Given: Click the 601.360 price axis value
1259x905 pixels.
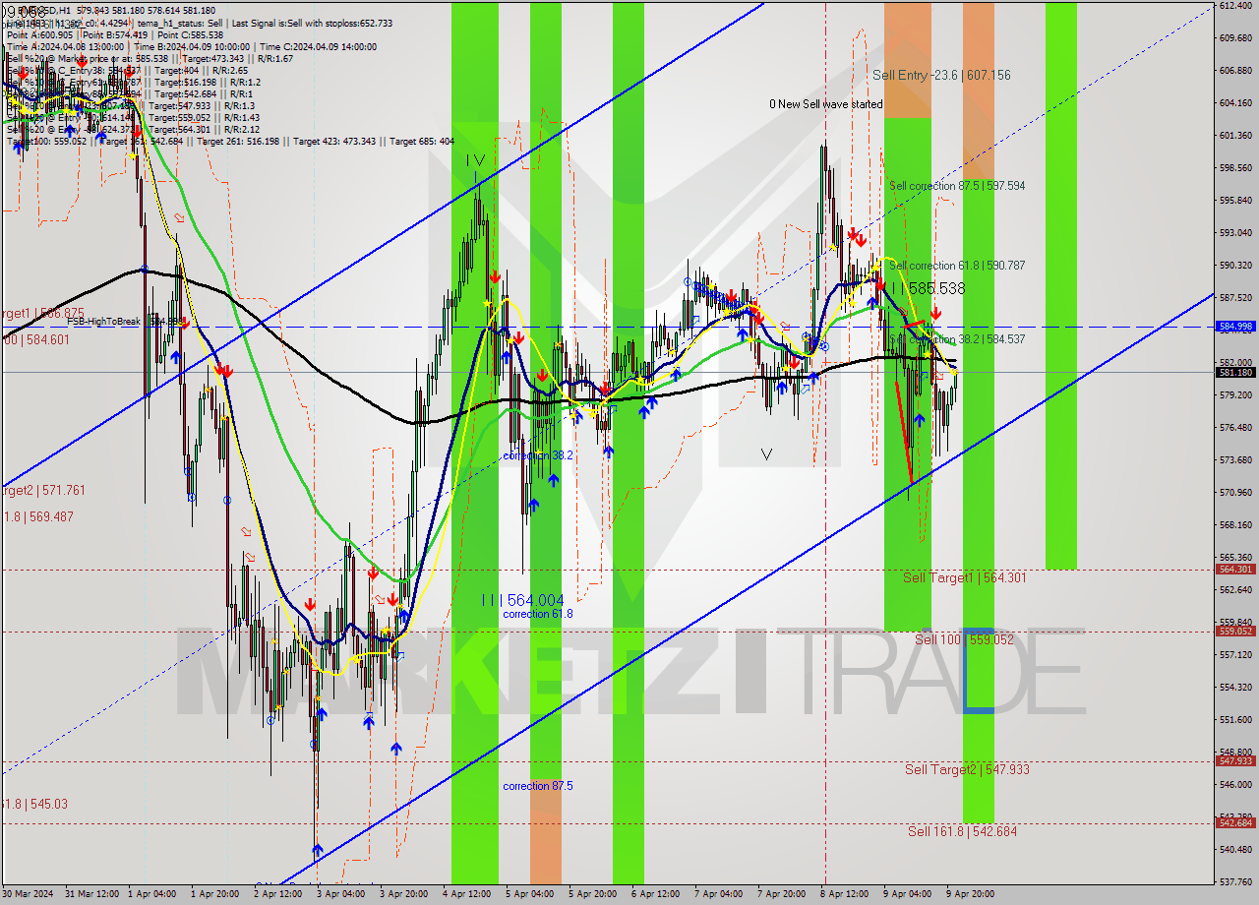Looking at the screenshot, I should 1235,136.
